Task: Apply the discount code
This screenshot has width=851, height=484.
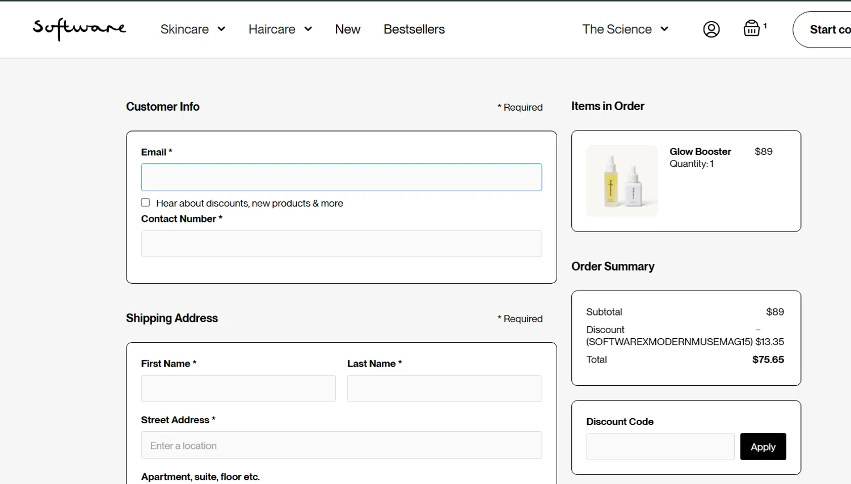Action: click(763, 447)
